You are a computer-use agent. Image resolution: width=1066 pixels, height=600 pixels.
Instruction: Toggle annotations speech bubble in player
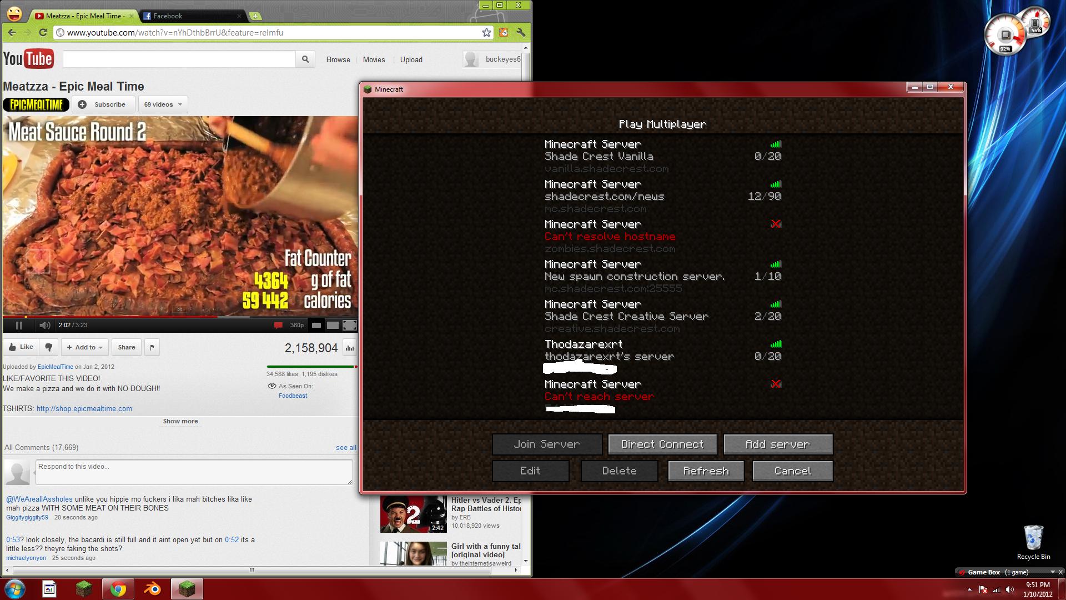[x=278, y=325]
